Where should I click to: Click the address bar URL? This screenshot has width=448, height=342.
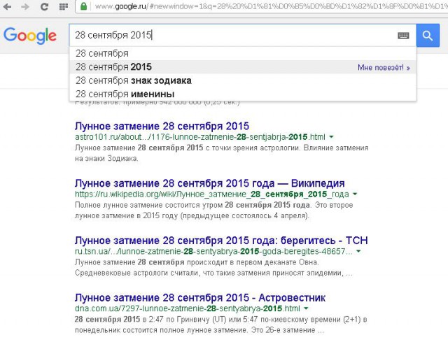pos(270,6)
